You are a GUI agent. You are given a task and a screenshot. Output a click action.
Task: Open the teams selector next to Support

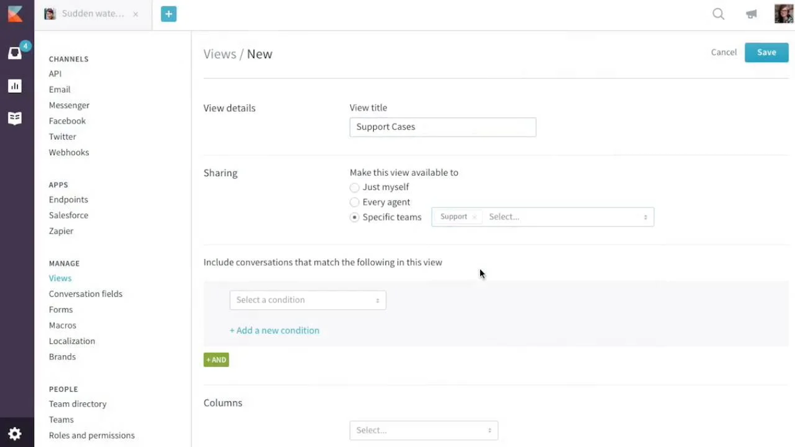[x=564, y=217]
